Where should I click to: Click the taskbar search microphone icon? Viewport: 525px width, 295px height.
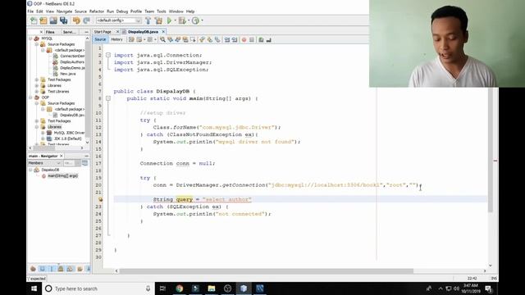click(148, 288)
